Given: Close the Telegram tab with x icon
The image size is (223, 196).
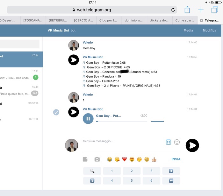Looking at the screenshot, I should (x=201, y=20).
